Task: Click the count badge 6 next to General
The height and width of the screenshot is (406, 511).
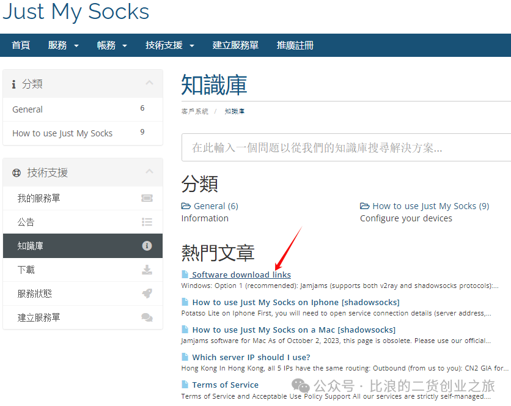Action: [142, 108]
